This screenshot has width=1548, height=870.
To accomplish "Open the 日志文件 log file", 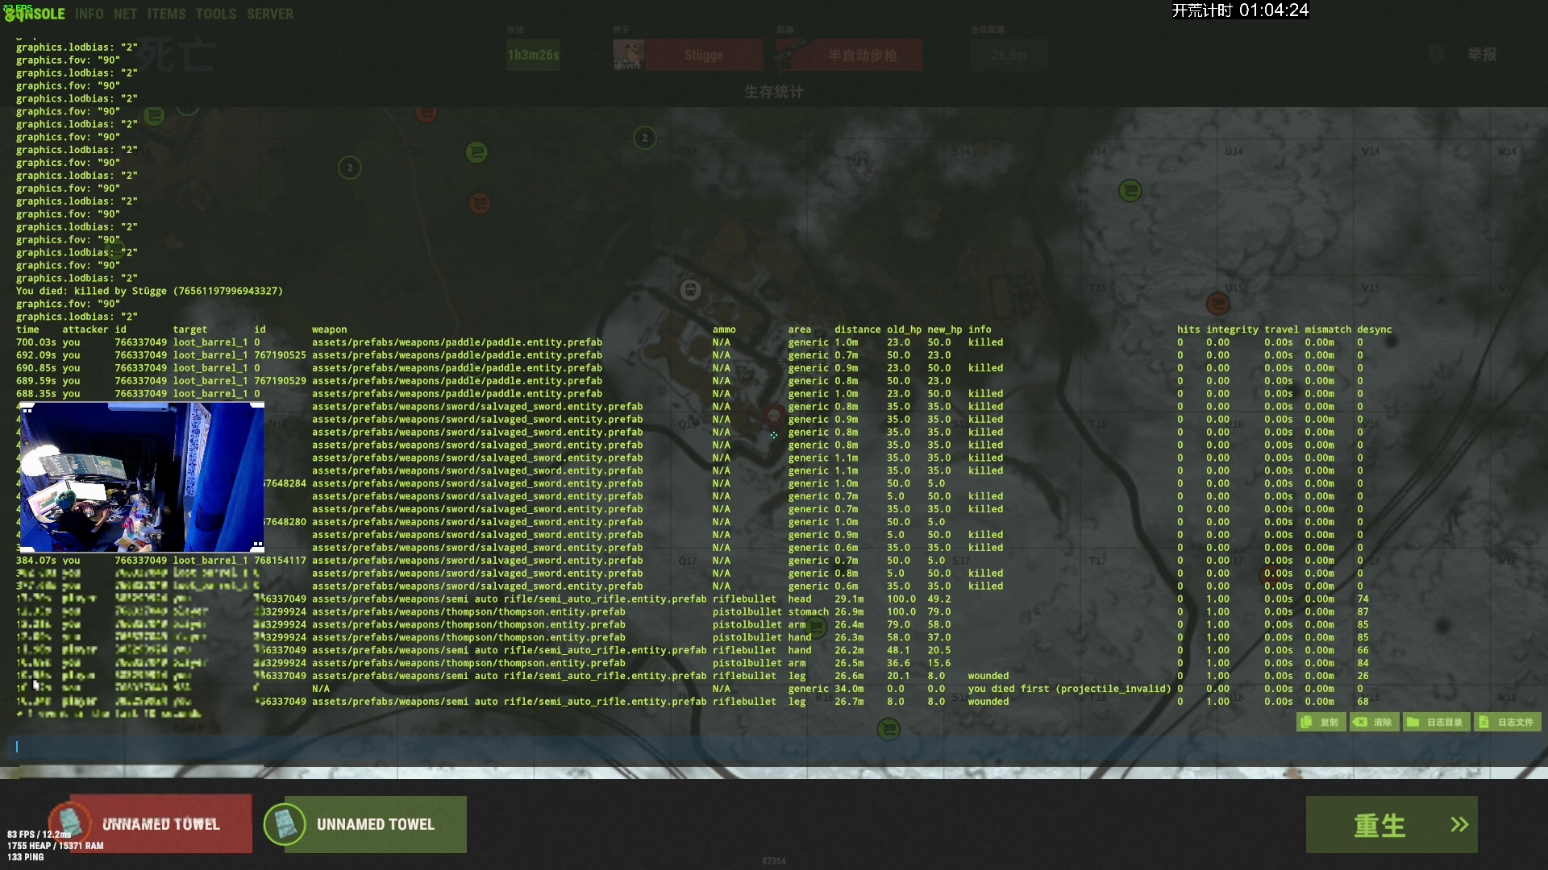I will coord(1507,722).
